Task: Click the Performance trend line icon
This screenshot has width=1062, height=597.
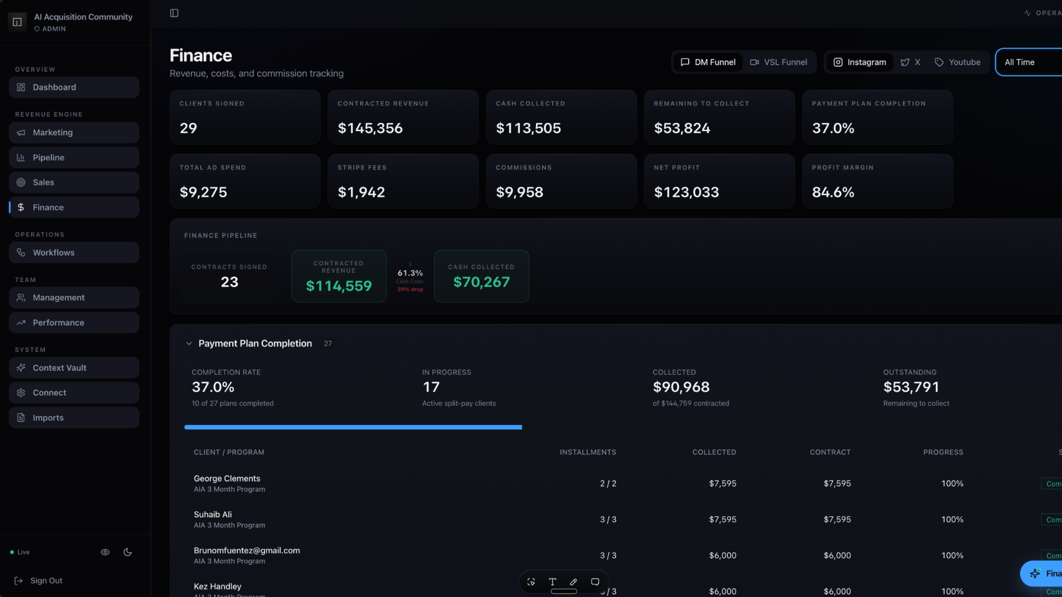Action: click(x=21, y=323)
